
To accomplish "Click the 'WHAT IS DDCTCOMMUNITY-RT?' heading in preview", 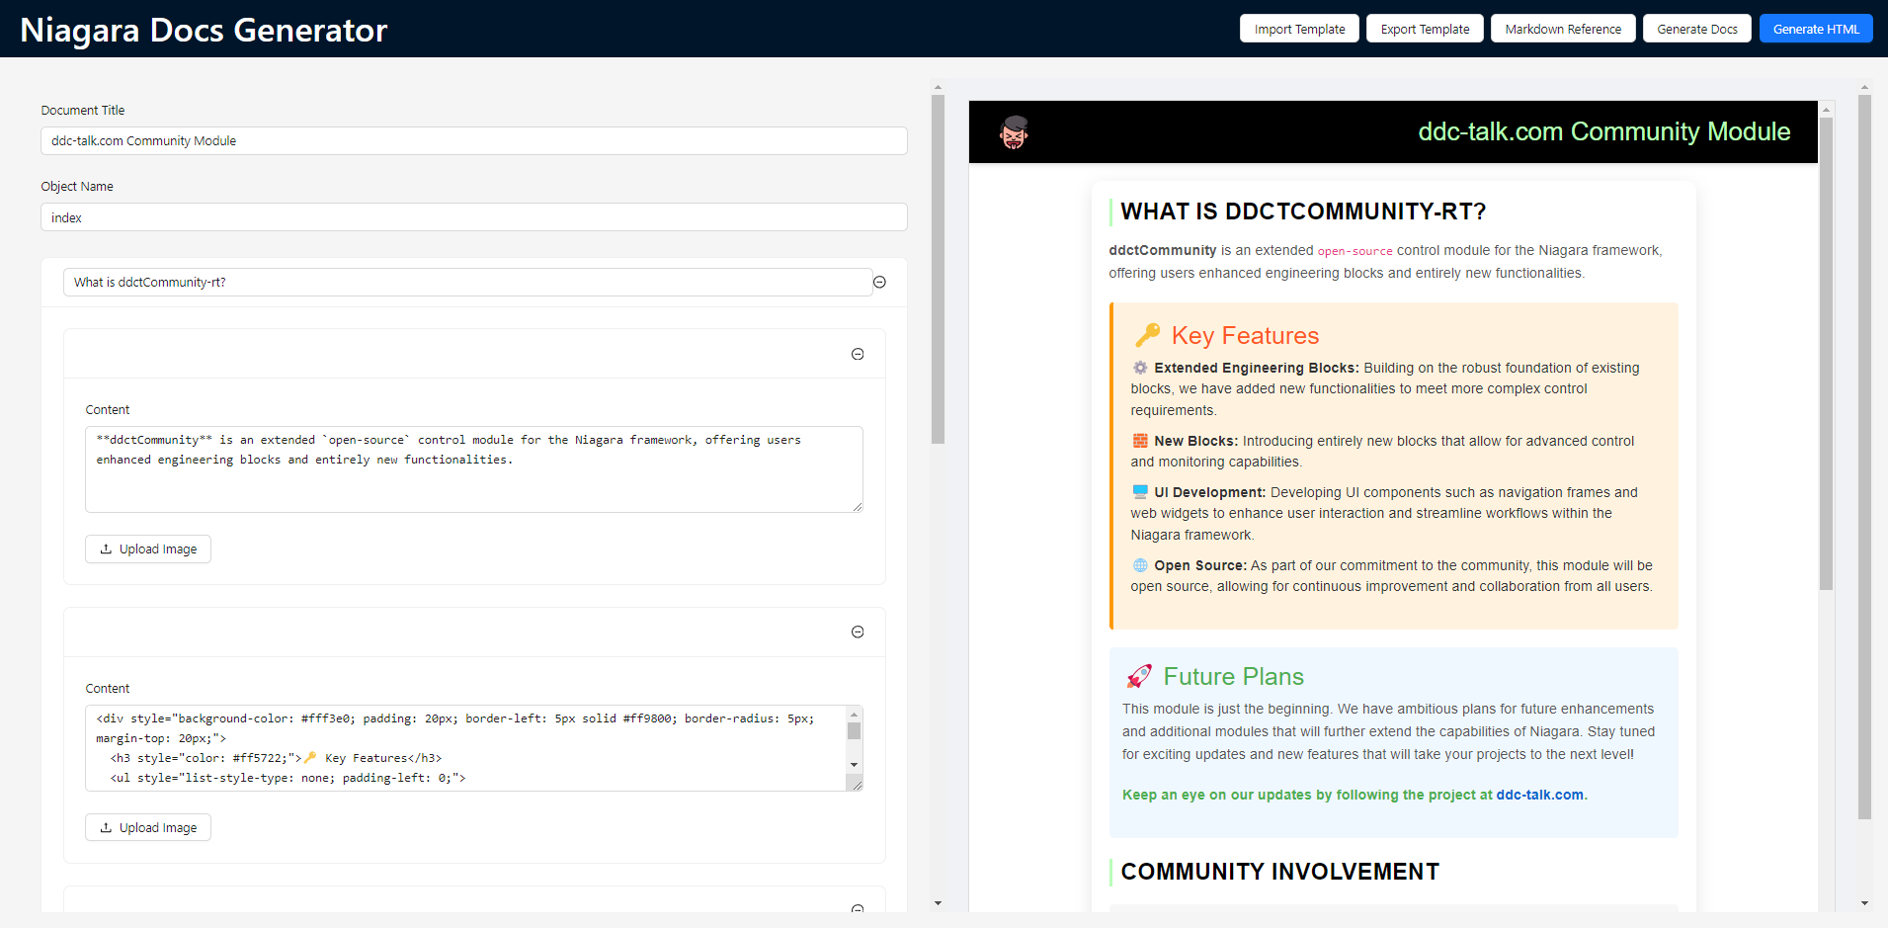I will pos(1303,211).
